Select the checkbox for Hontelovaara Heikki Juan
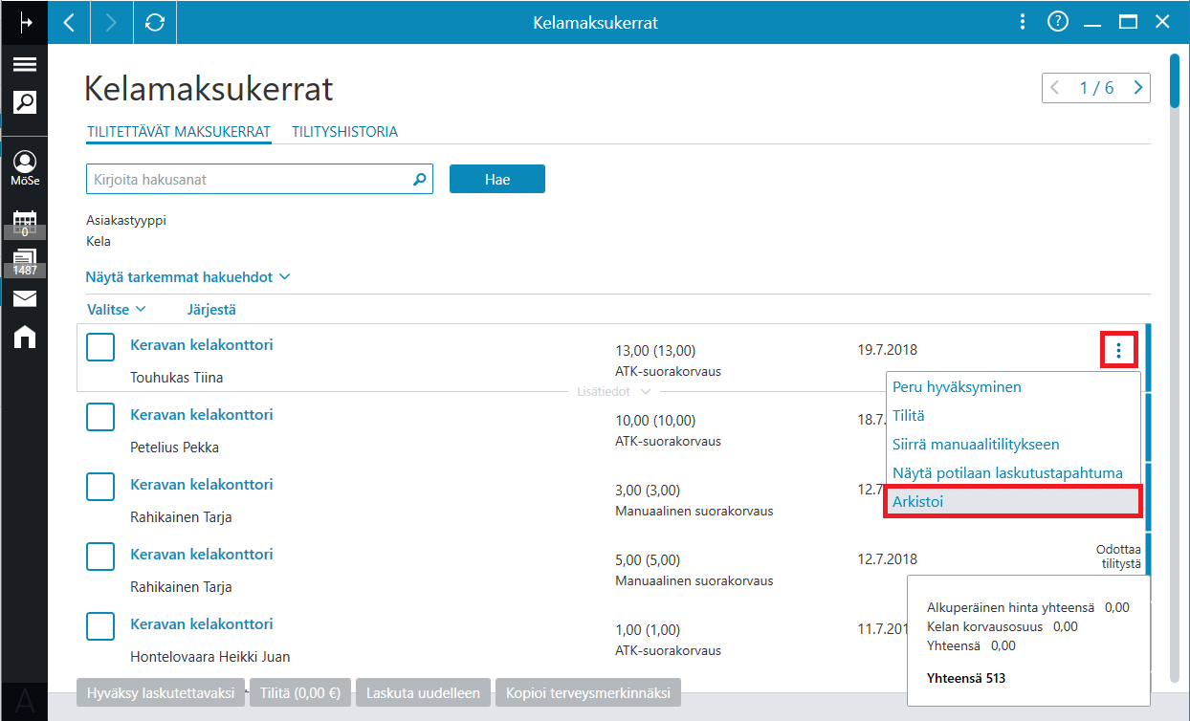 pyautogui.click(x=100, y=626)
